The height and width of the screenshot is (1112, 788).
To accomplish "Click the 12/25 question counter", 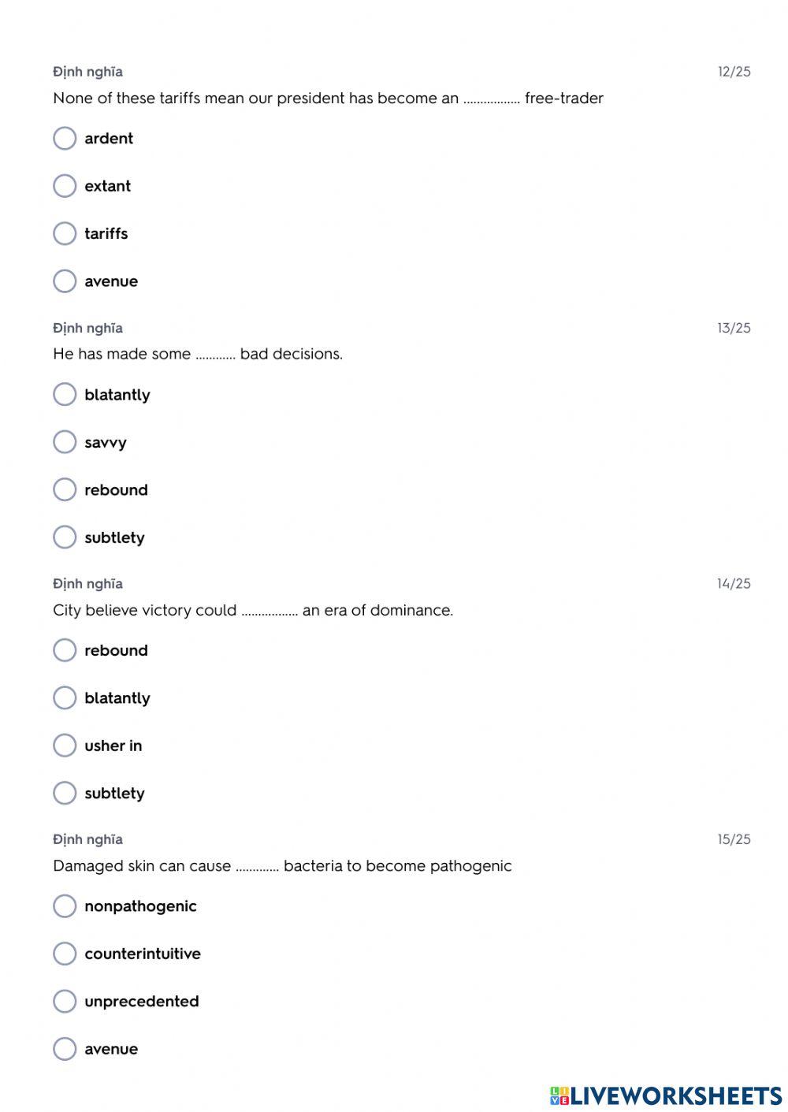I will (734, 72).
